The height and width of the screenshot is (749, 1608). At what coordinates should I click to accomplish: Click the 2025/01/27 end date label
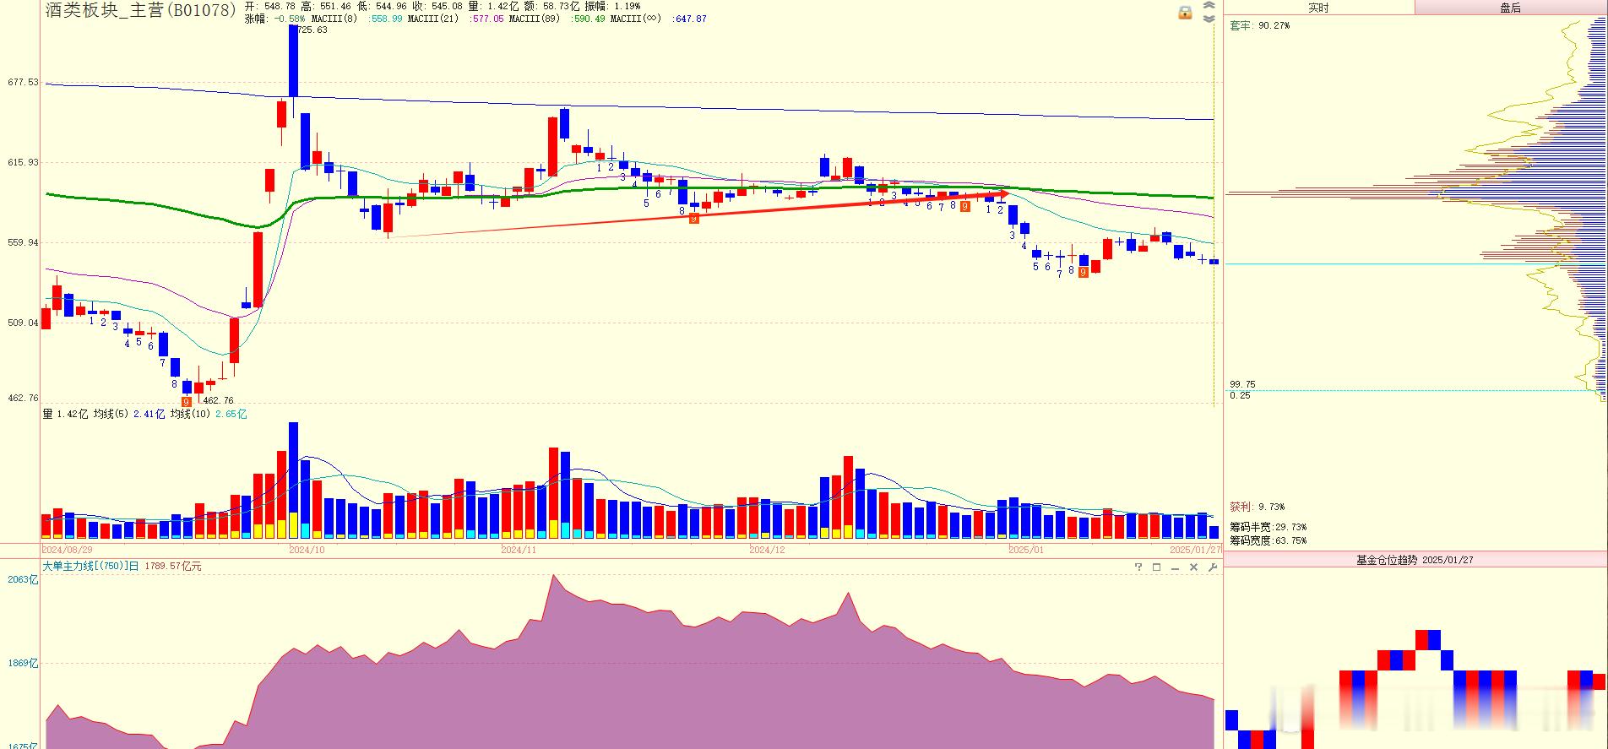click(1195, 550)
